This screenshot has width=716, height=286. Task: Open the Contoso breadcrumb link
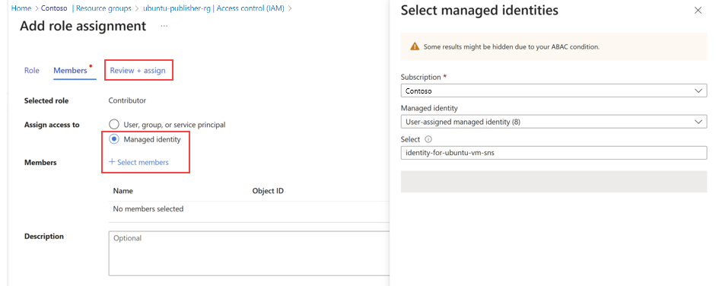point(54,8)
